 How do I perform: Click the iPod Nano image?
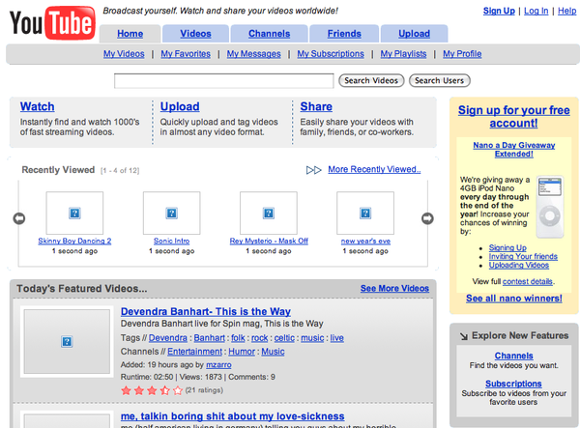(550, 206)
